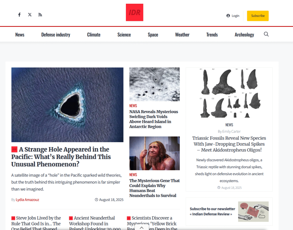Click the red IDR logo

[134, 12]
